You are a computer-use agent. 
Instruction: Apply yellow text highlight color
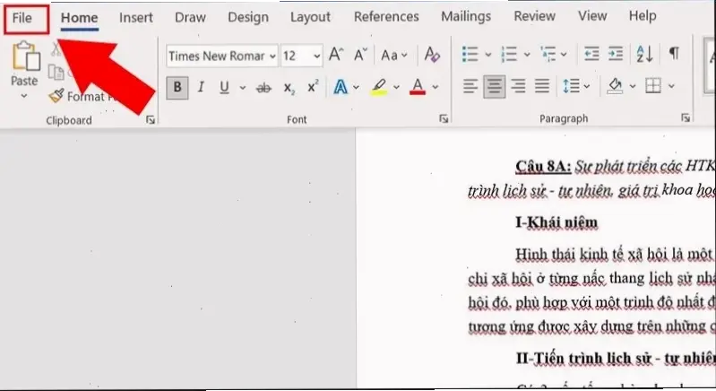pos(379,87)
